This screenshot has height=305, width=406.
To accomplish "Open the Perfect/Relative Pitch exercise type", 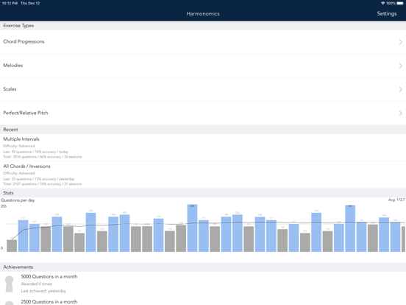I will pos(203,113).
